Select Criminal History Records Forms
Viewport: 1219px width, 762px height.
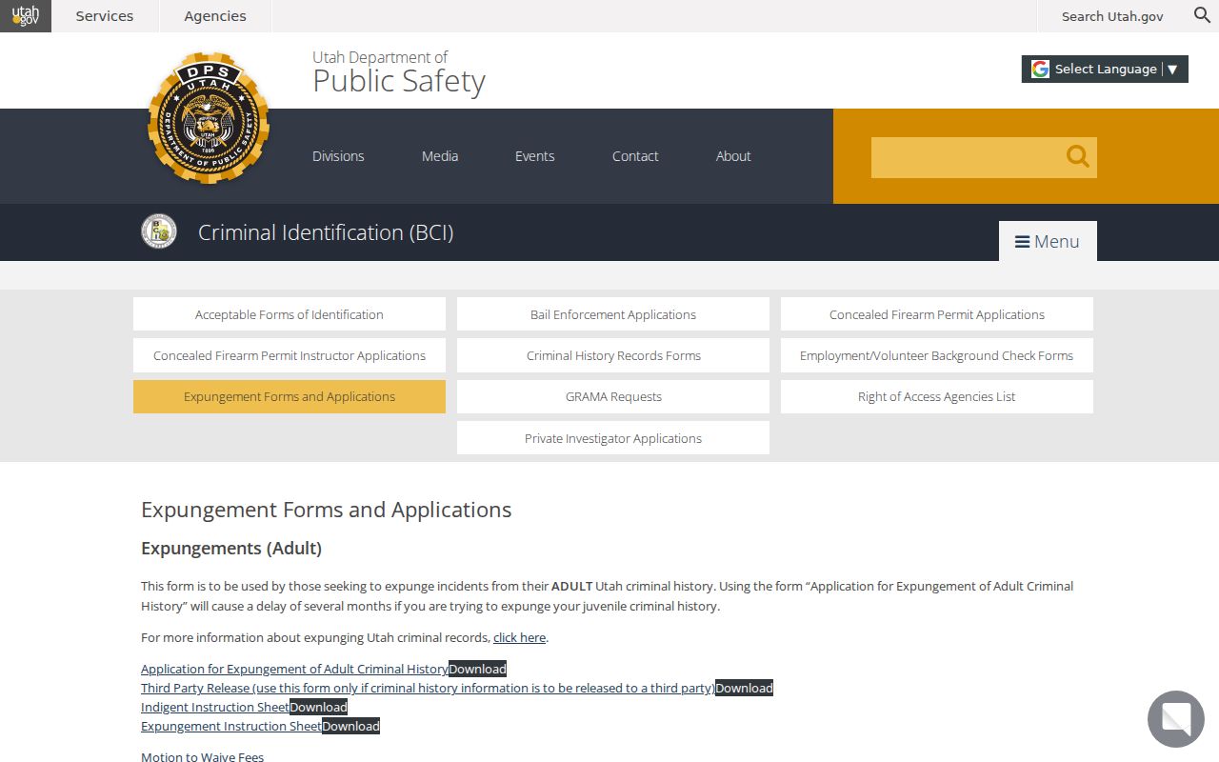(x=613, y=355)
